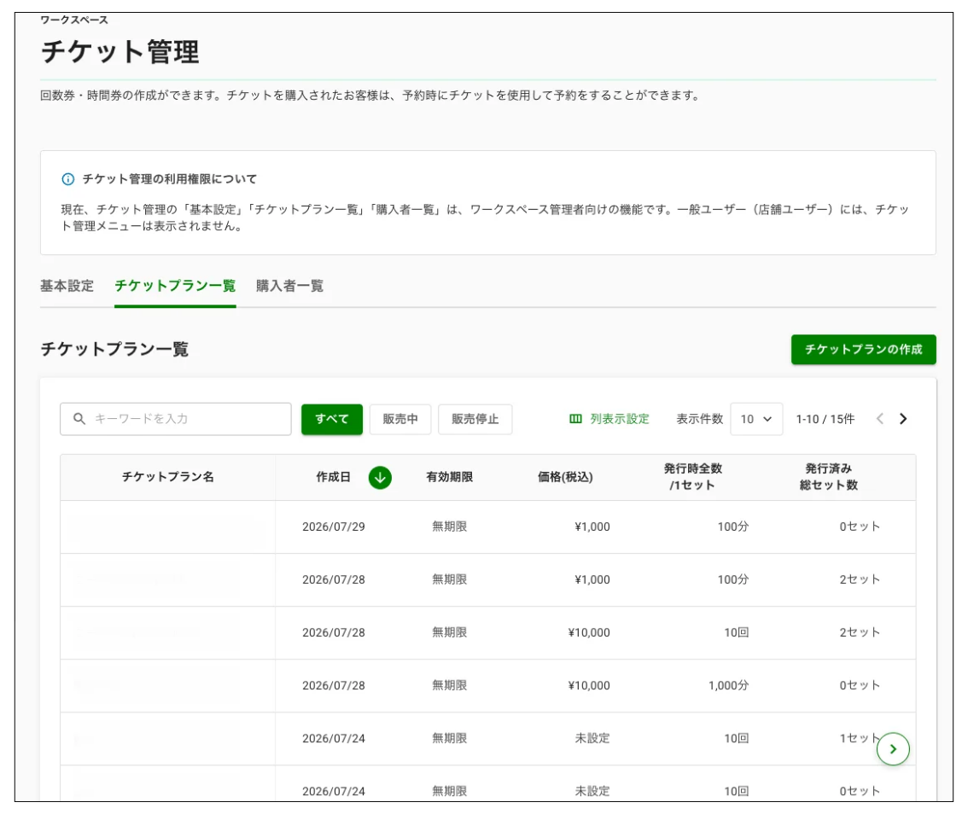Viewport: 968px width, 814px height.
Task: Click the 1セット cell
Action: [x=859, y=738]
